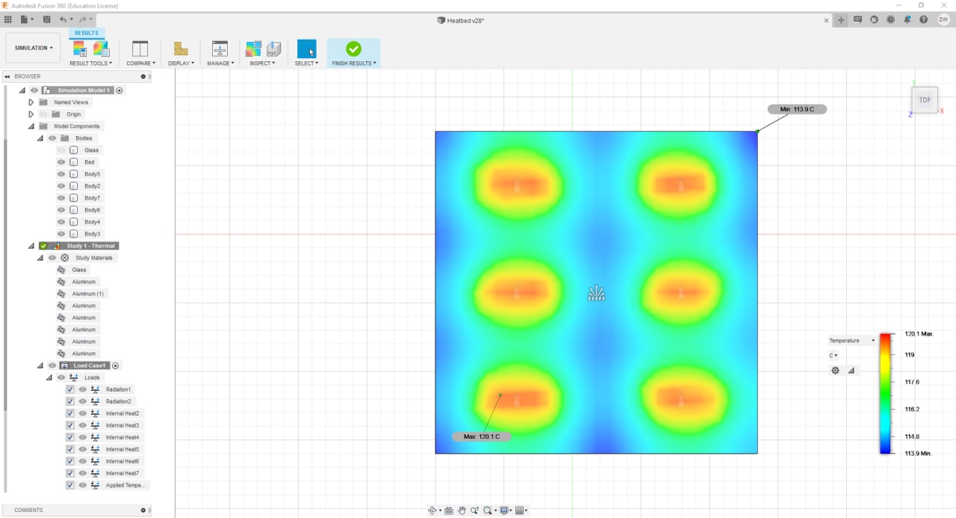The width and height of the screenshot is (956, 518).
Task: Collapse the Browser panel arrows
Action: [x=7, y=76]
